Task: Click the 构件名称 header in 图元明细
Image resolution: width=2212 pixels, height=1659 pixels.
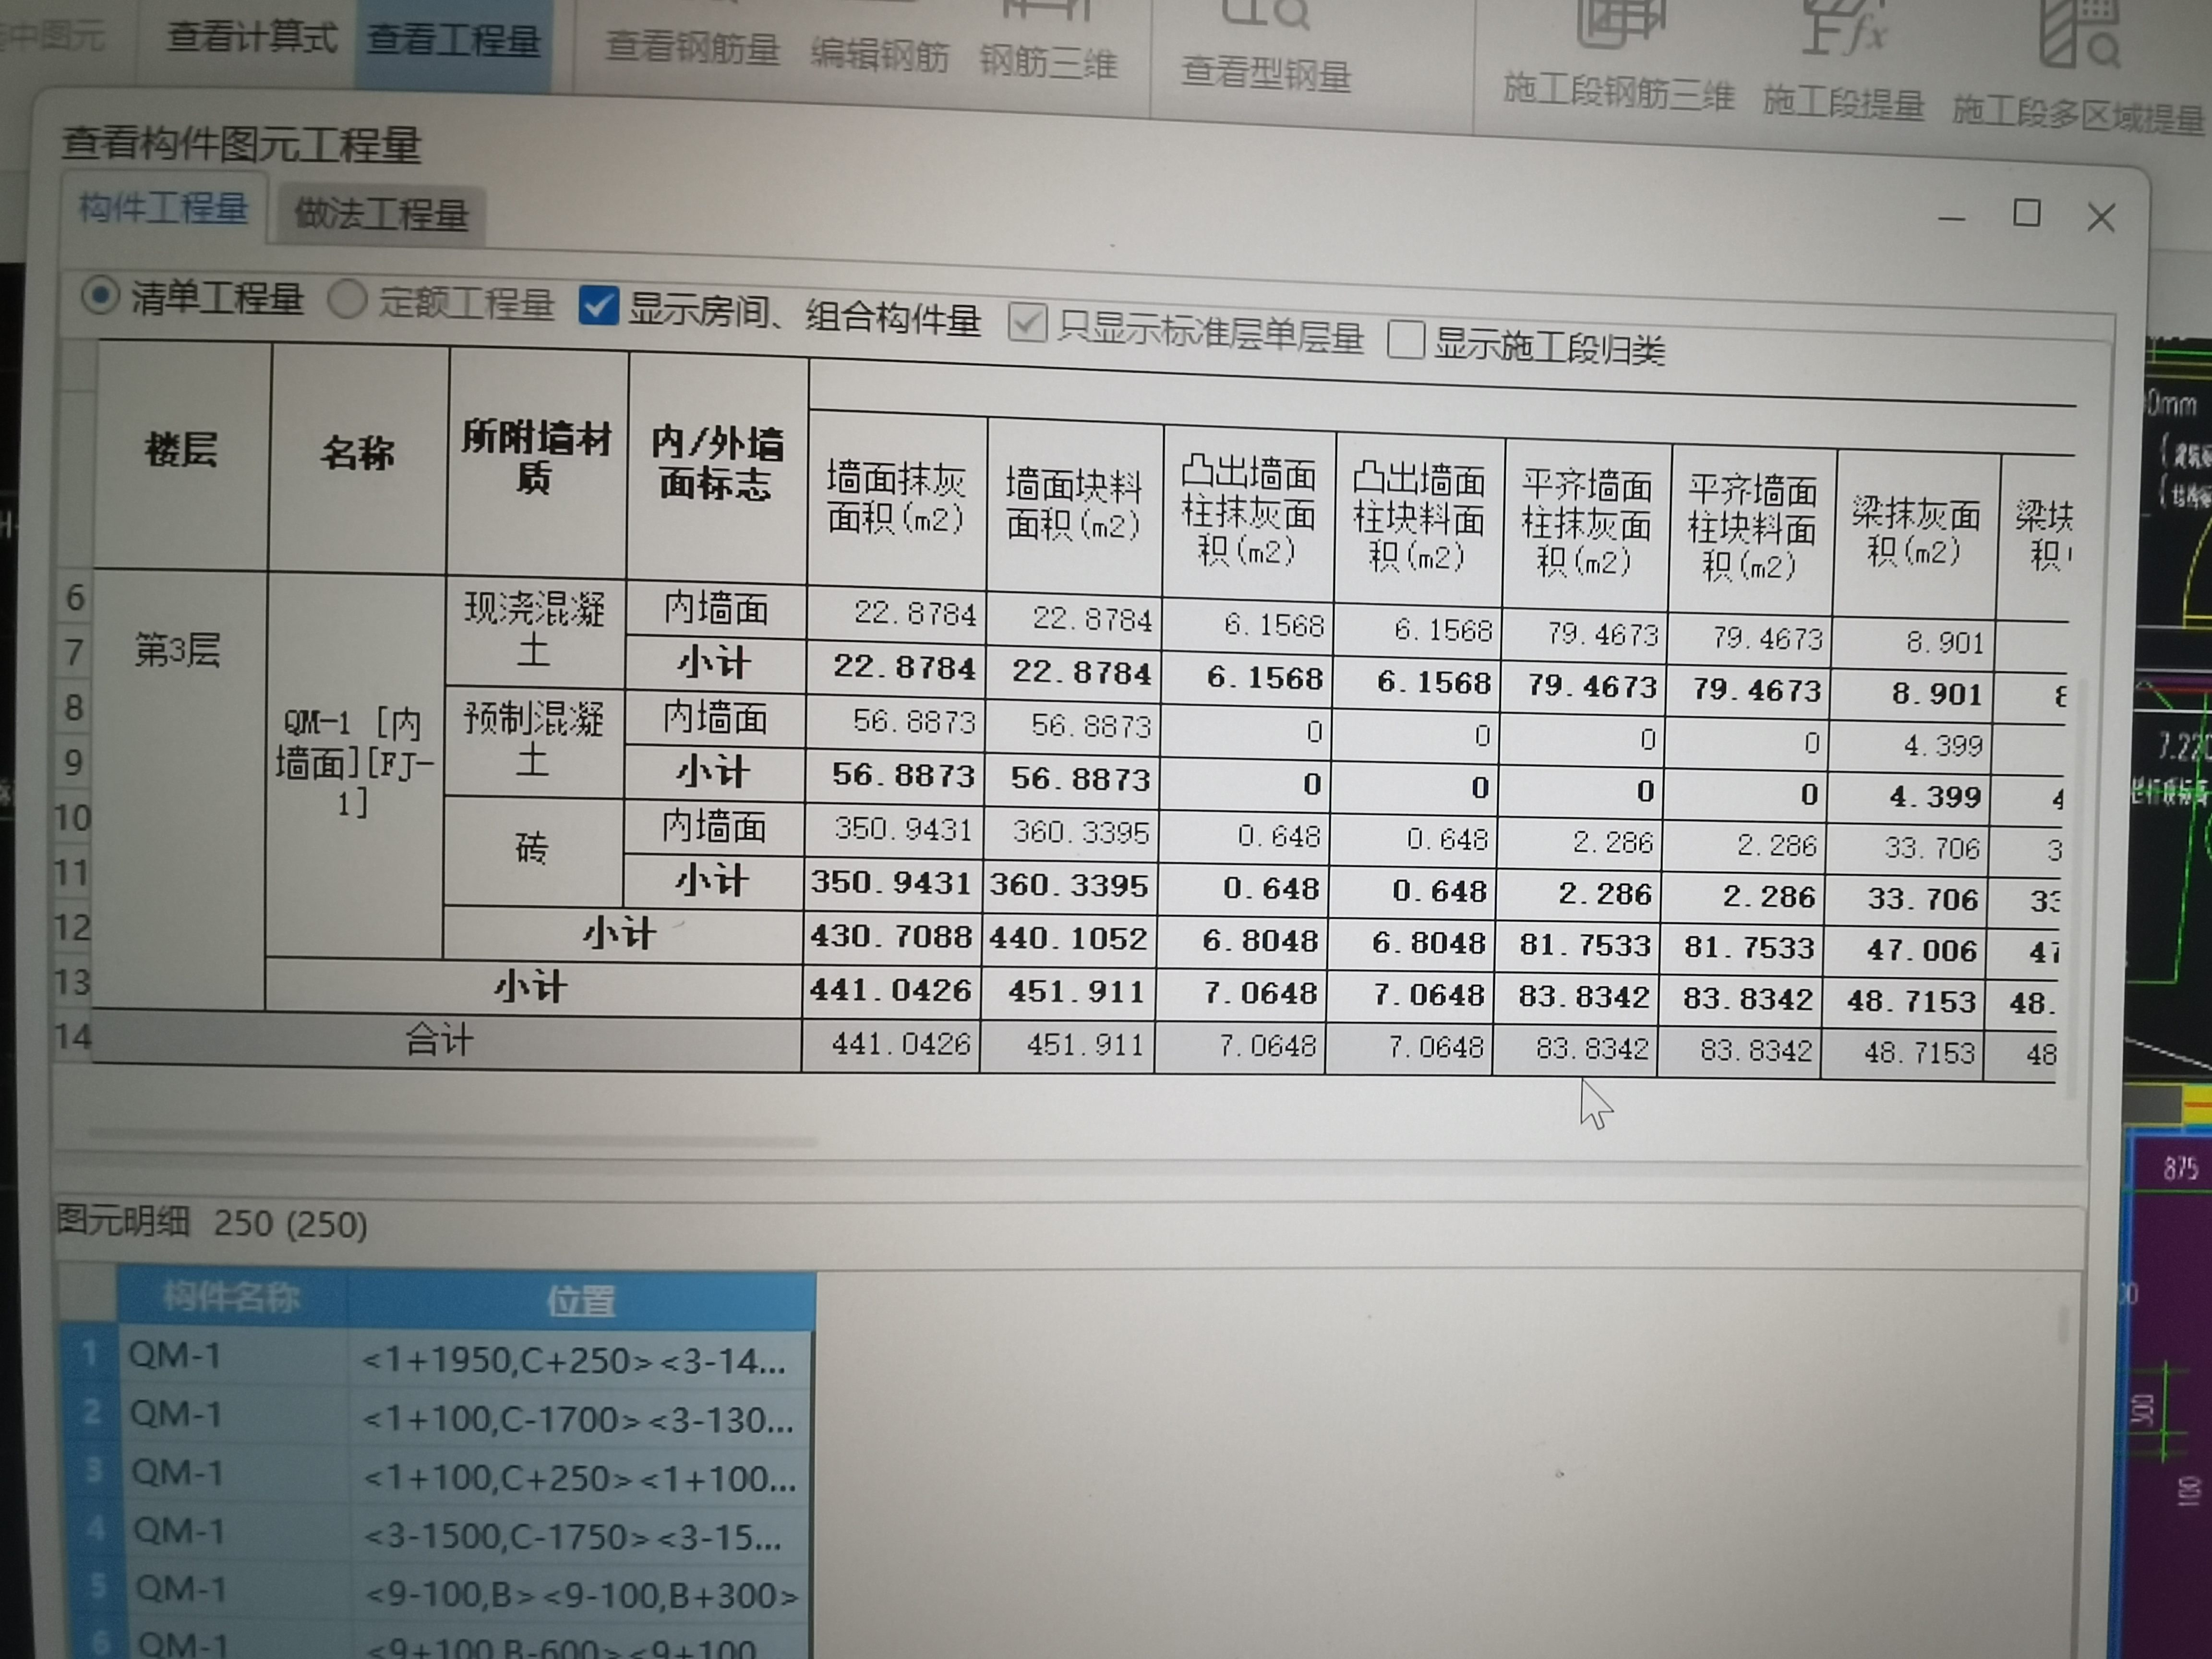Action: coord(232,1297)
